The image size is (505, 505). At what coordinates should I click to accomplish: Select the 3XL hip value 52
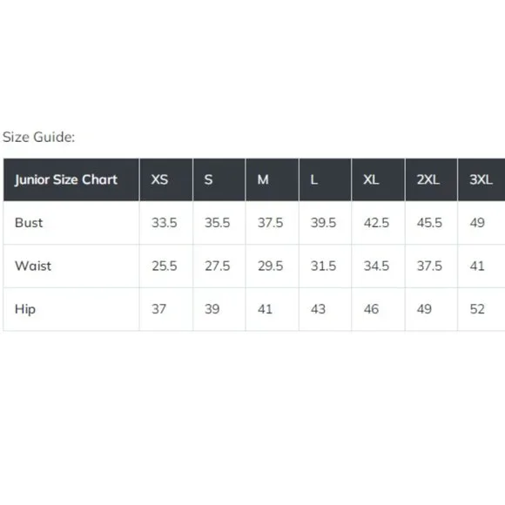pos(477,309)
